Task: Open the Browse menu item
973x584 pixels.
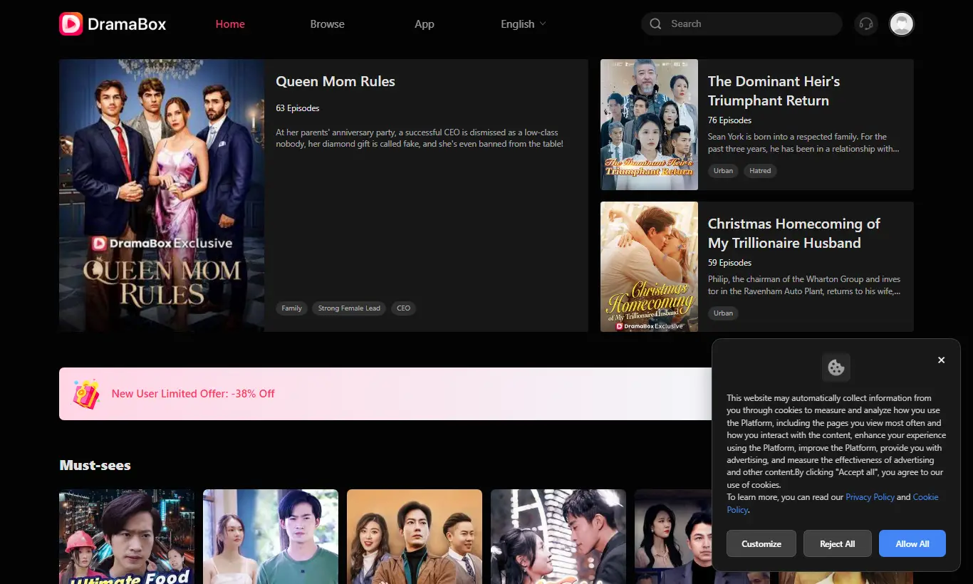Action: (328, 24)
